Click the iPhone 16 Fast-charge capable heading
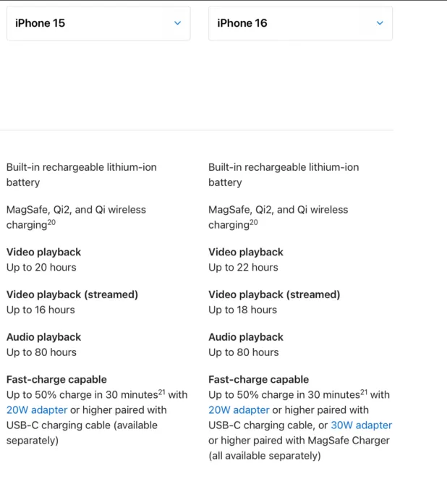Viewport: 447px width, 492px height. click(258, 379)
